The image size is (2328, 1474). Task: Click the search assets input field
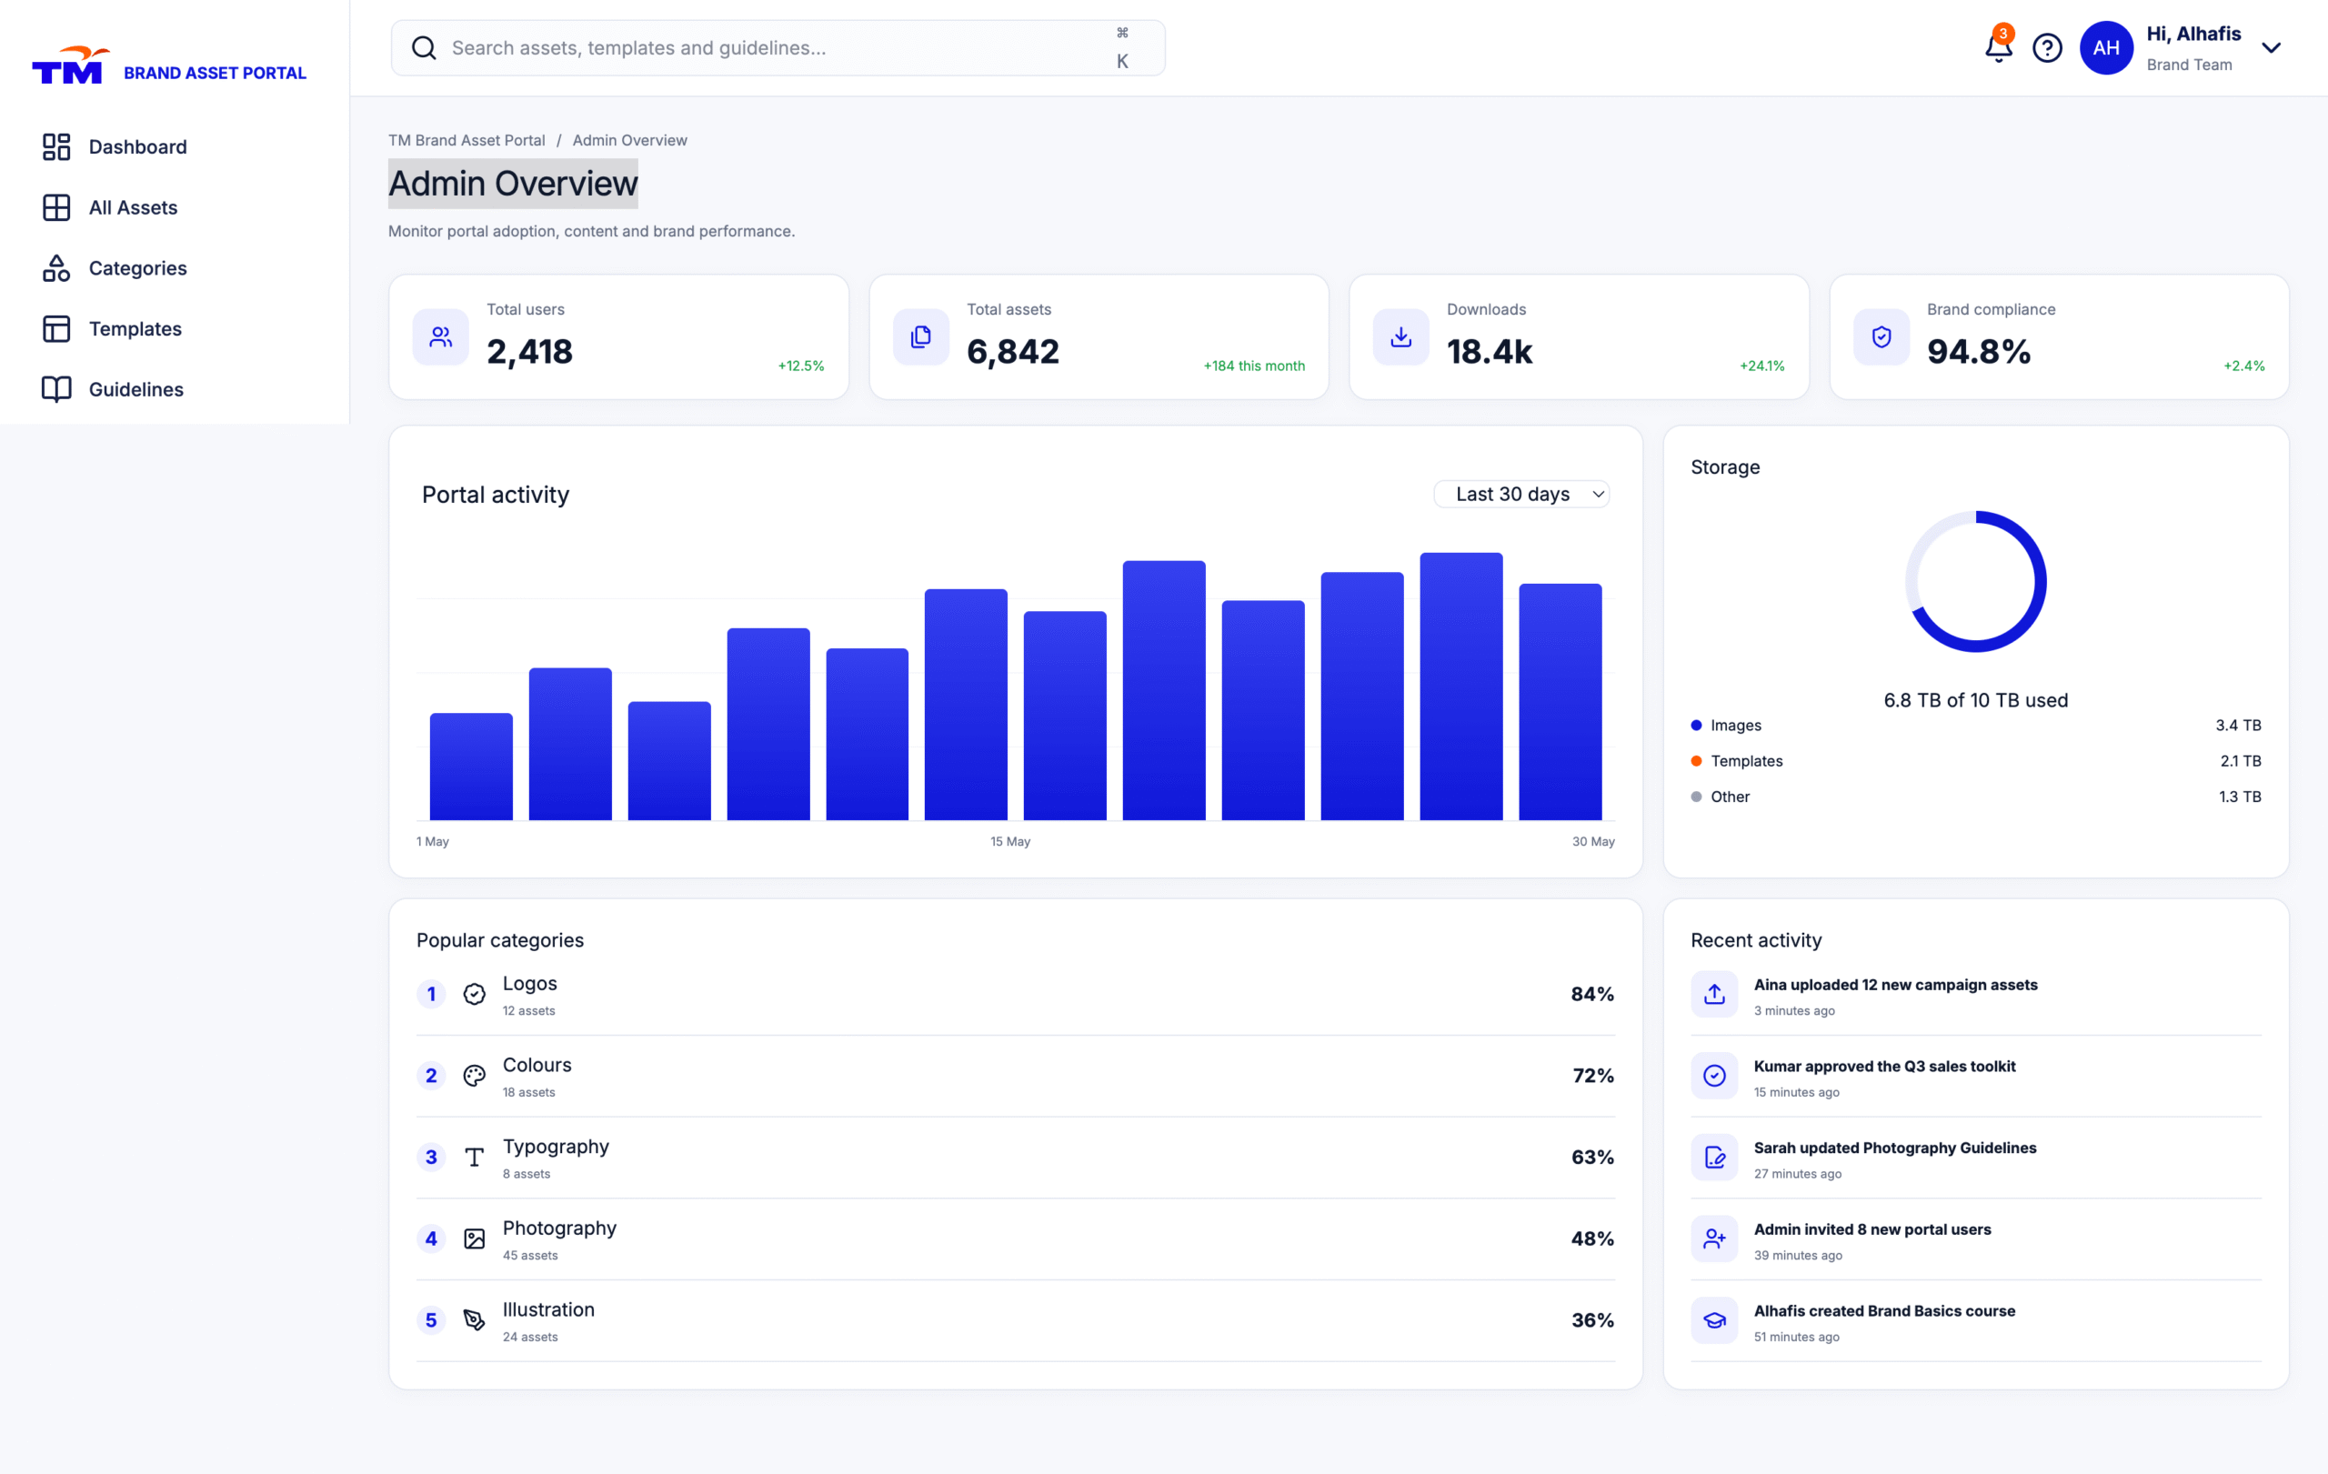point(778,47)
